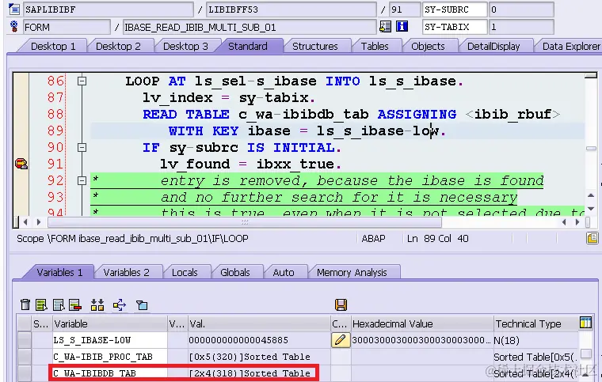
Task: Switch to the Desktop 2 tab
Action: coord(118,46)
